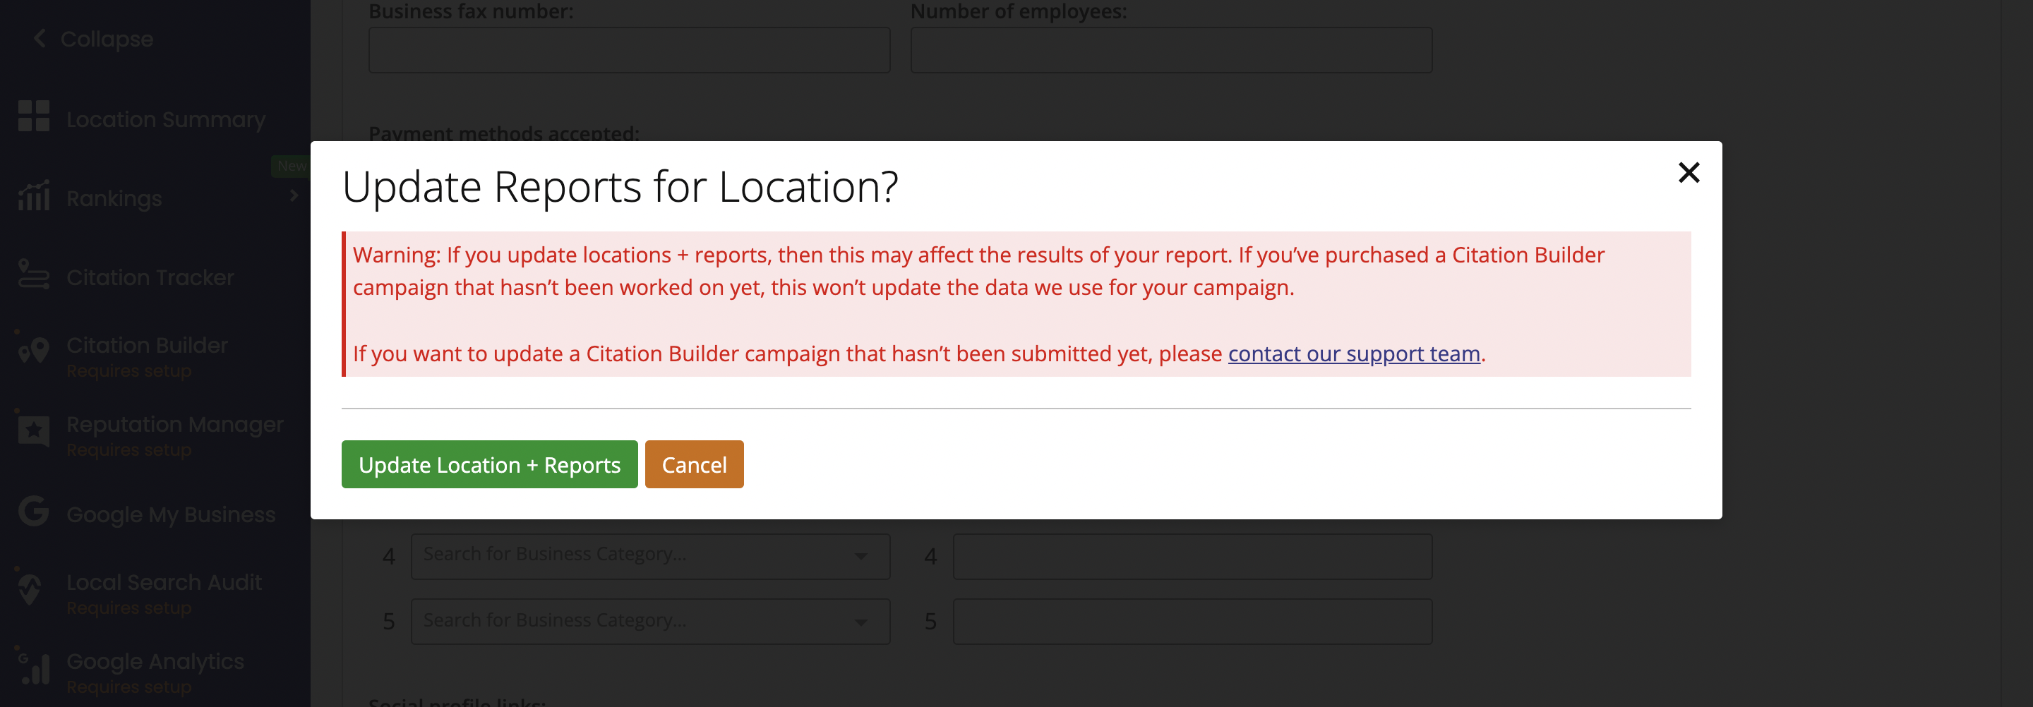Focus the right-hand input field numbered 4

[1192, 556]
